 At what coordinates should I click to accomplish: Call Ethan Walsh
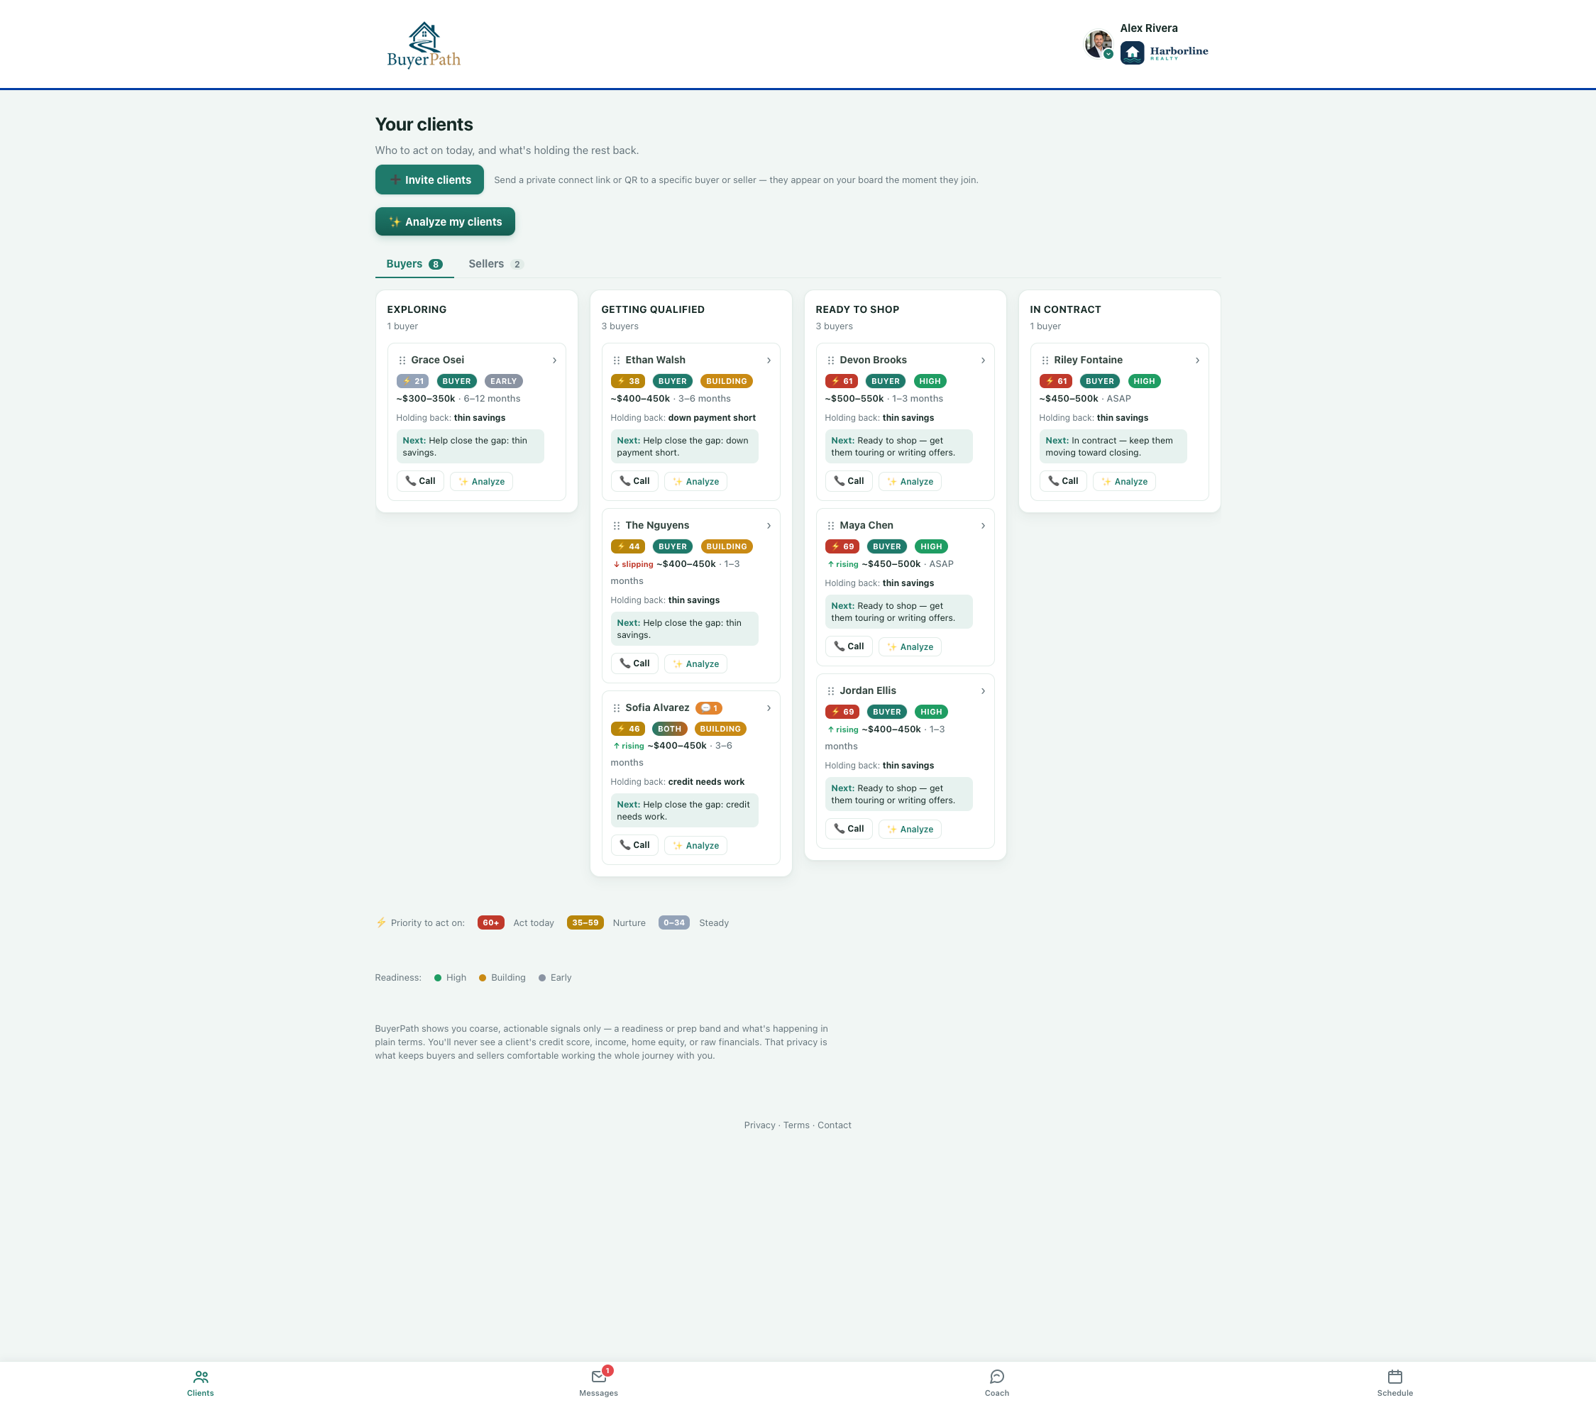tap(635, 482)
